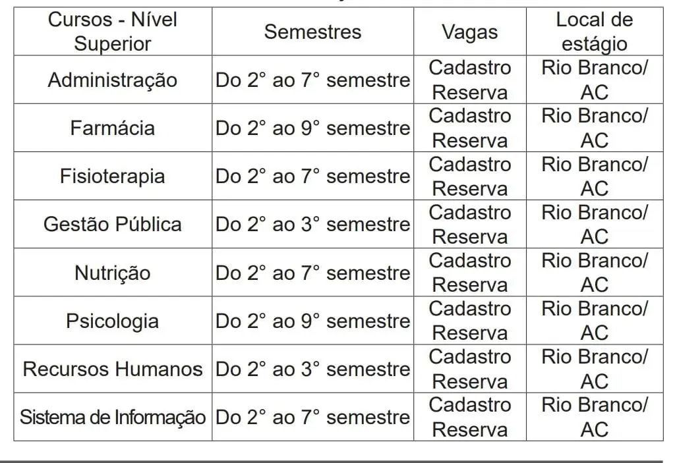Click the Fisioterapia course name
673x463 pixels.
tap(113, 176)
